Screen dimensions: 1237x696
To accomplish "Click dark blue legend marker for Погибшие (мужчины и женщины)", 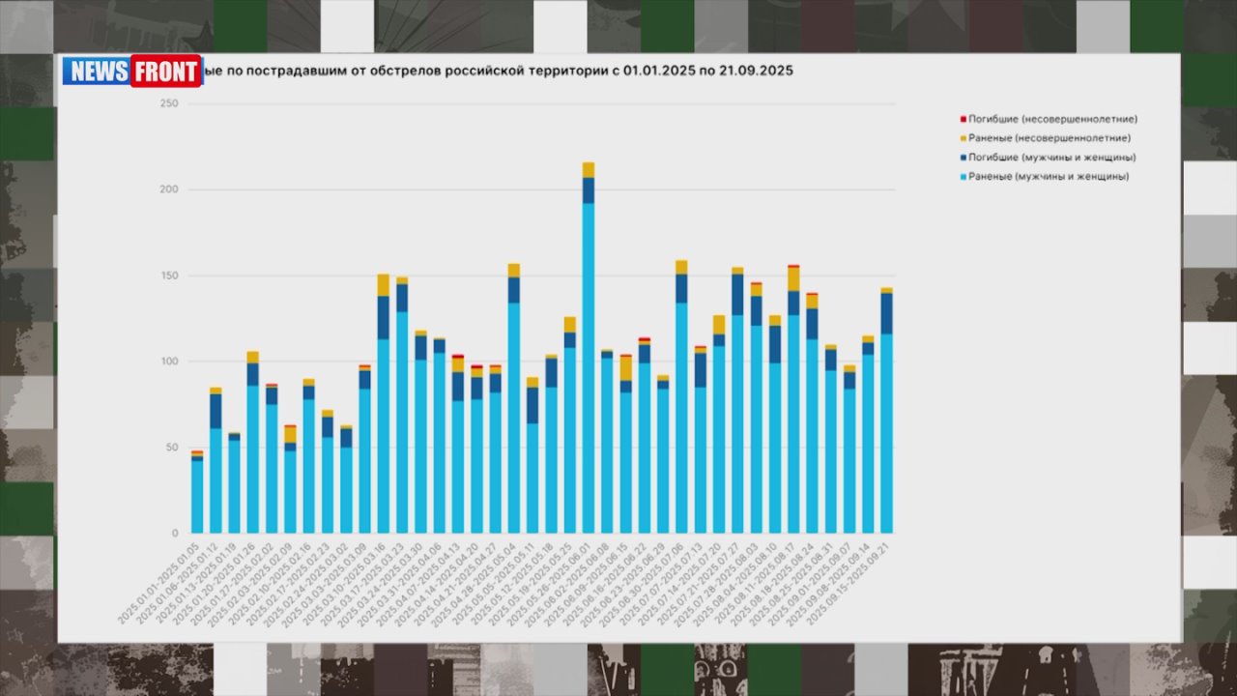I will coord(964,158).
